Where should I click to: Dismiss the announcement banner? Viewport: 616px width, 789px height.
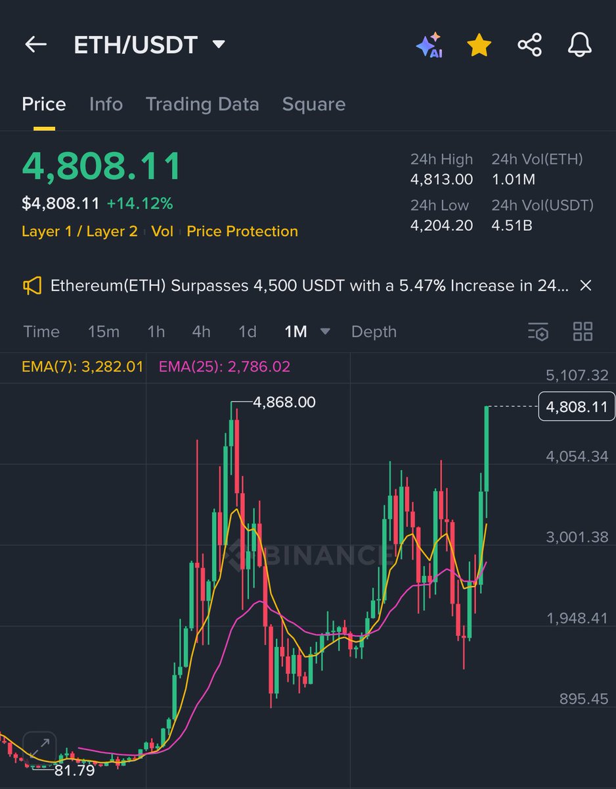pos(586,285)
